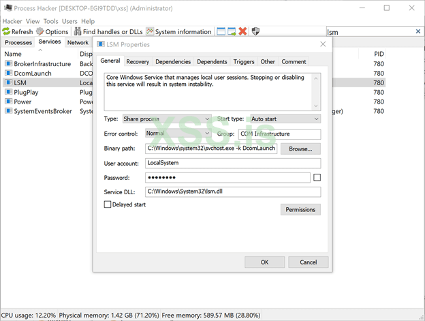This screenshot has width=425, height=321.
Task: Click the LSM Properties dialog title icon
Action: point(101,44)
